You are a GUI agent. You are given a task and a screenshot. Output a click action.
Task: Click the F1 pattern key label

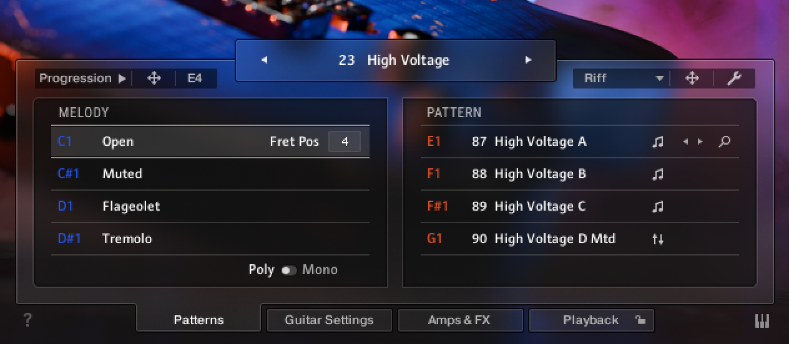[x=434, y=174]
